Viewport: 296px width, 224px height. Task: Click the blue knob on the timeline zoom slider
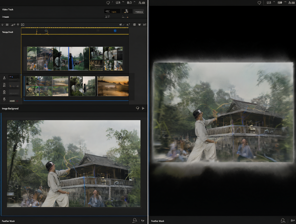pyautogui.click(x=115, y=30)
